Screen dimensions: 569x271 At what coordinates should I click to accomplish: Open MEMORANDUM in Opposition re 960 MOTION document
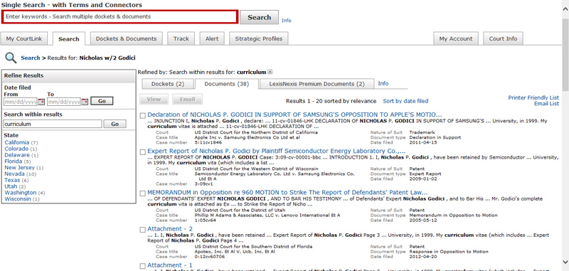(287, 193)
